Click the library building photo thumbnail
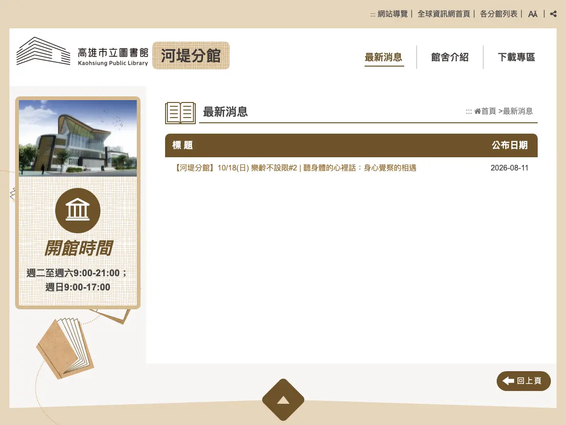Viewport: 566px width, 425px height. click(x=78, y=138)
